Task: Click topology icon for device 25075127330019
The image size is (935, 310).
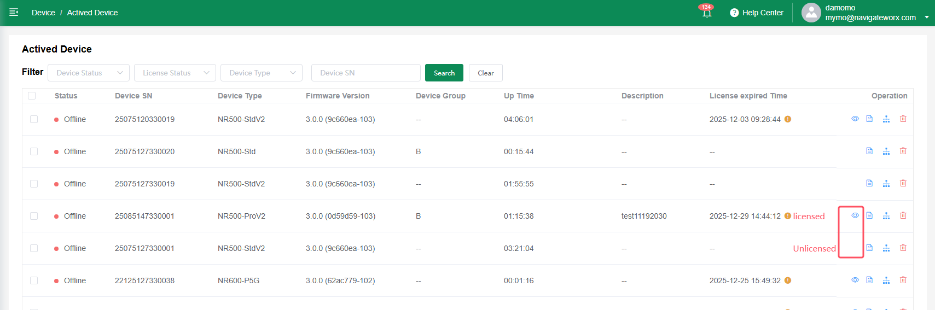Action: point(886,183)
